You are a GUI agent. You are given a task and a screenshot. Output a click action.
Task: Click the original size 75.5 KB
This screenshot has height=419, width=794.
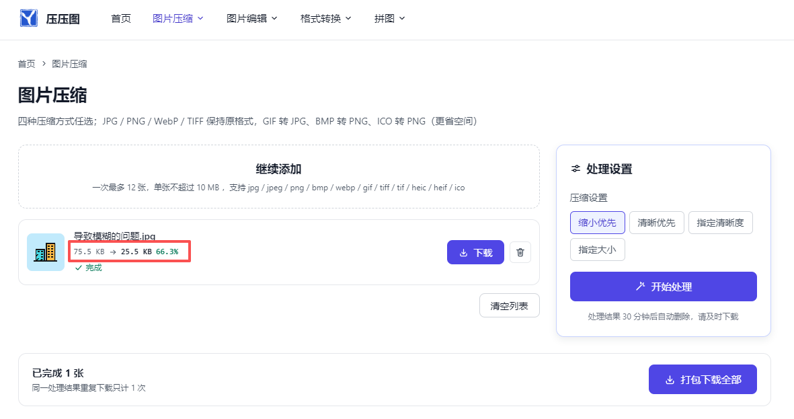[x=89, y=252]
